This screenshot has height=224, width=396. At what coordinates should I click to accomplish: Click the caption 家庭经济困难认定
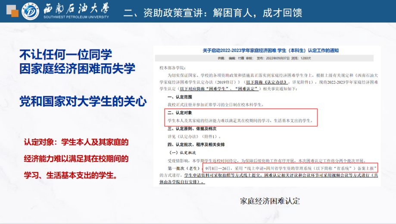270,201
